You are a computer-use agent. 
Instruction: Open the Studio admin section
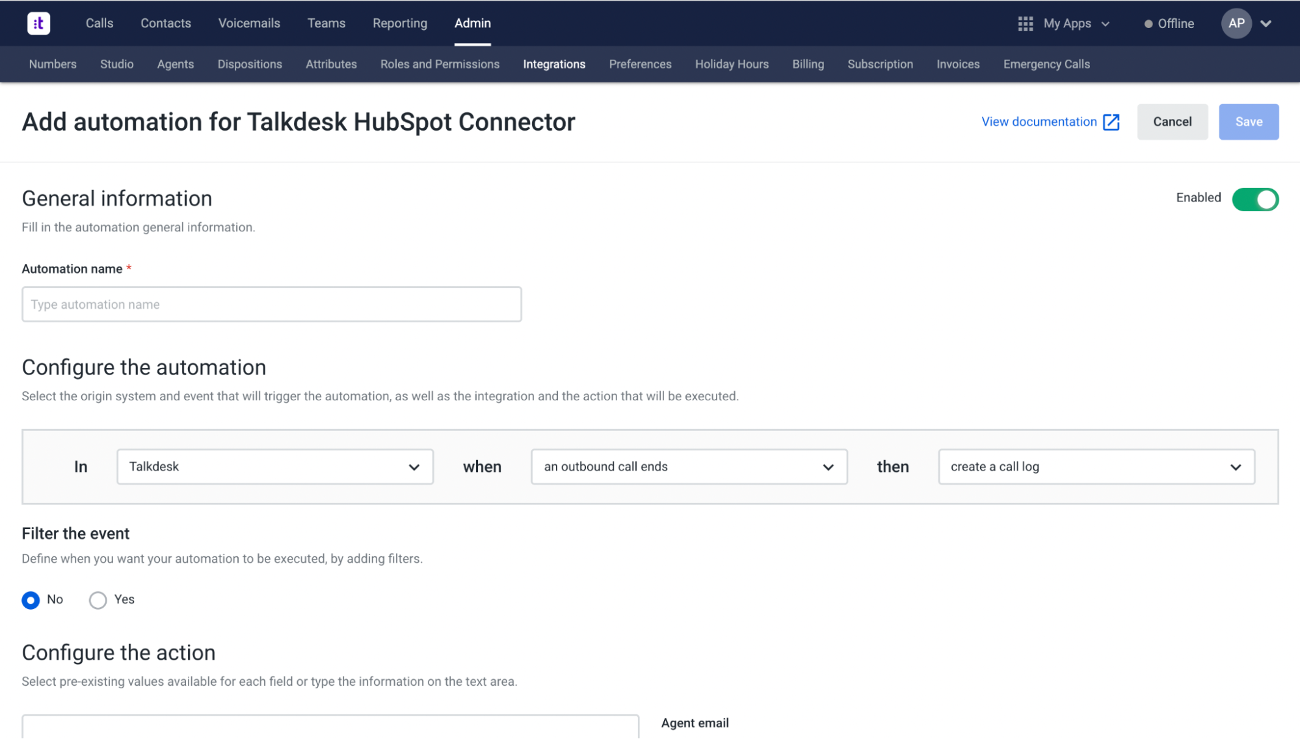click(117, 64)
